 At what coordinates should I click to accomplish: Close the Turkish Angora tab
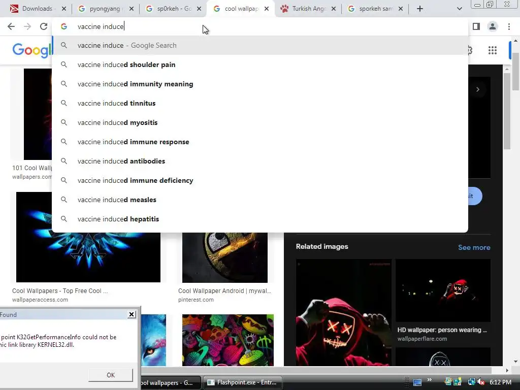334,9
